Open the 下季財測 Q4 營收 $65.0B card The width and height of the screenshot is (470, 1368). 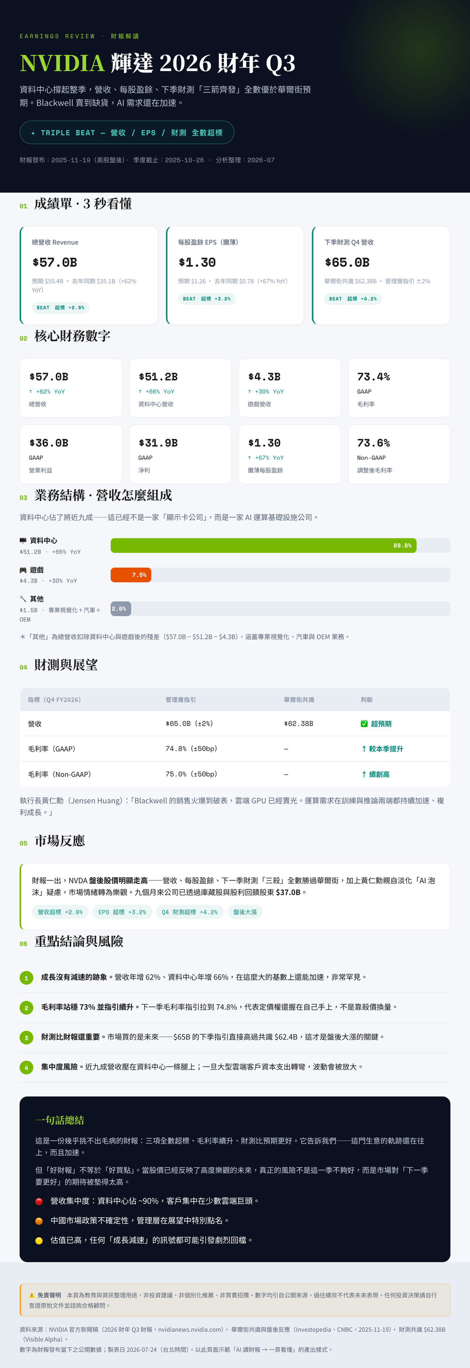click(x=381, y=275)
